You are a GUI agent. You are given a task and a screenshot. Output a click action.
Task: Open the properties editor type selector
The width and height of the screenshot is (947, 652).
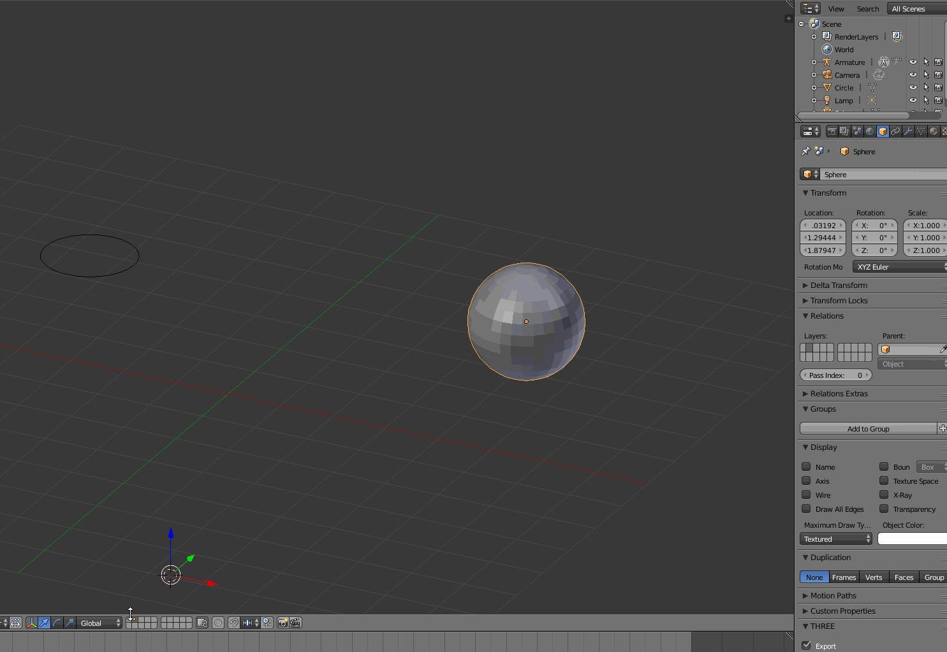811,131
